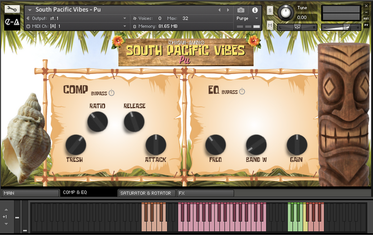373x235 pixels.
Task: Shift keyboard octave down arrow
Action: (x=6, y=224)
